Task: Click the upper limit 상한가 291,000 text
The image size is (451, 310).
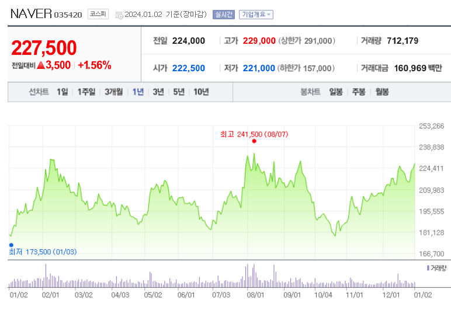Action: pyautogui.click(x=307, y=41)
